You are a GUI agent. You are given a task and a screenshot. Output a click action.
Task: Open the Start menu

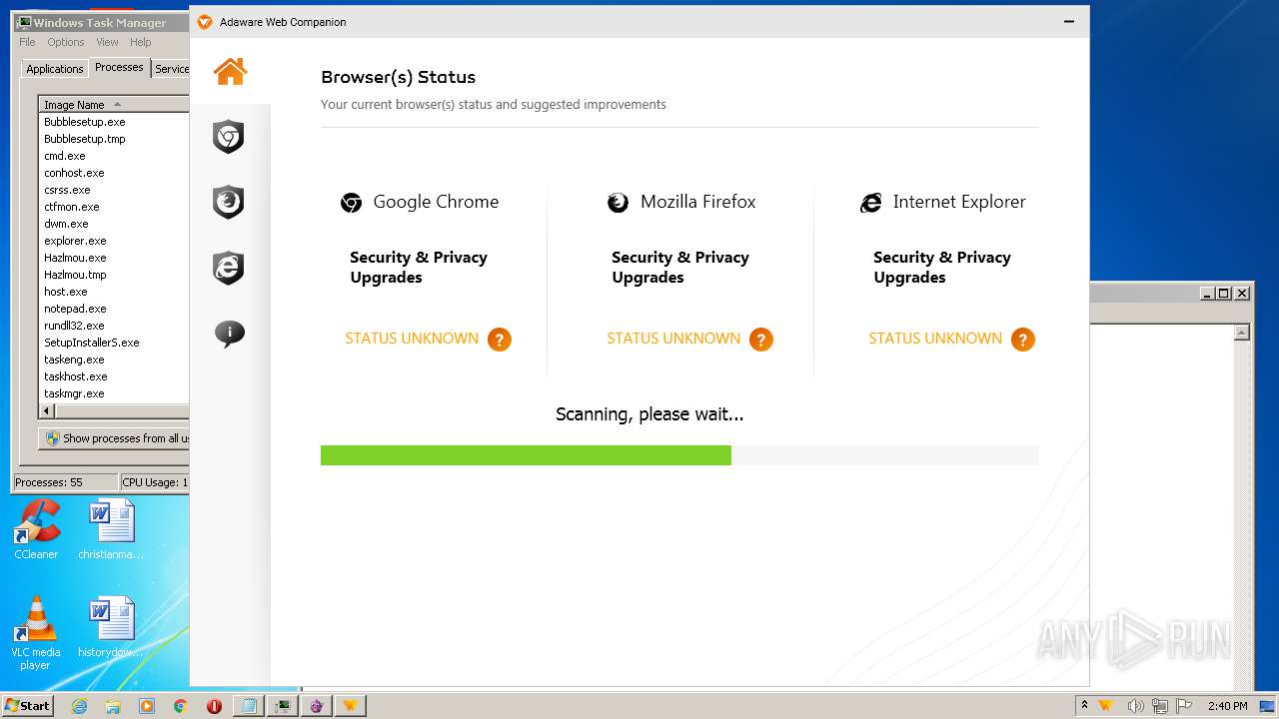coord(27,706)
